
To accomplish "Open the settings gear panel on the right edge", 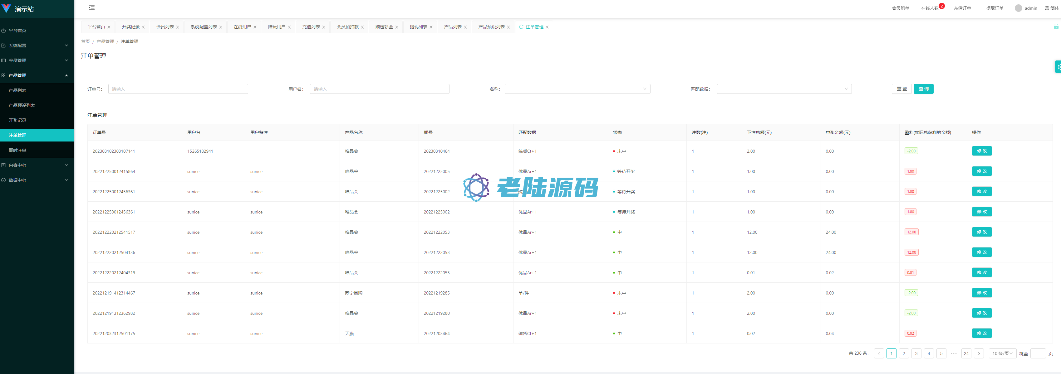I will [1059, 67].
